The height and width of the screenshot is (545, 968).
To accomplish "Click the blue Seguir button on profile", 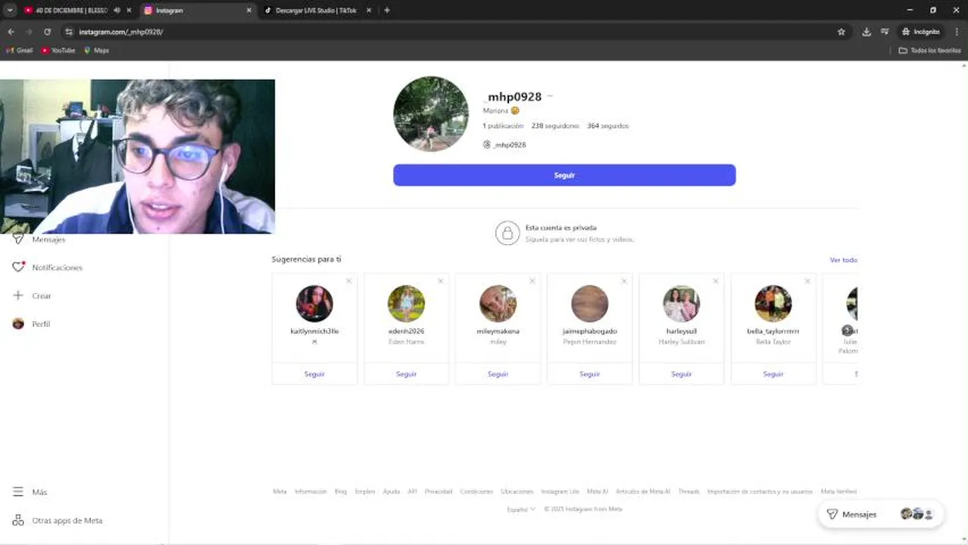I will (564, 175).
